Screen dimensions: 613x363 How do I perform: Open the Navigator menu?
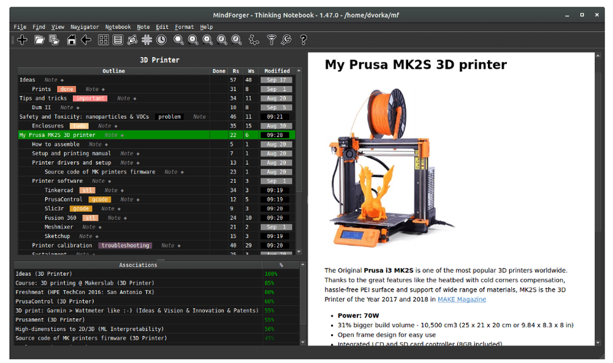tap(85, 27)
